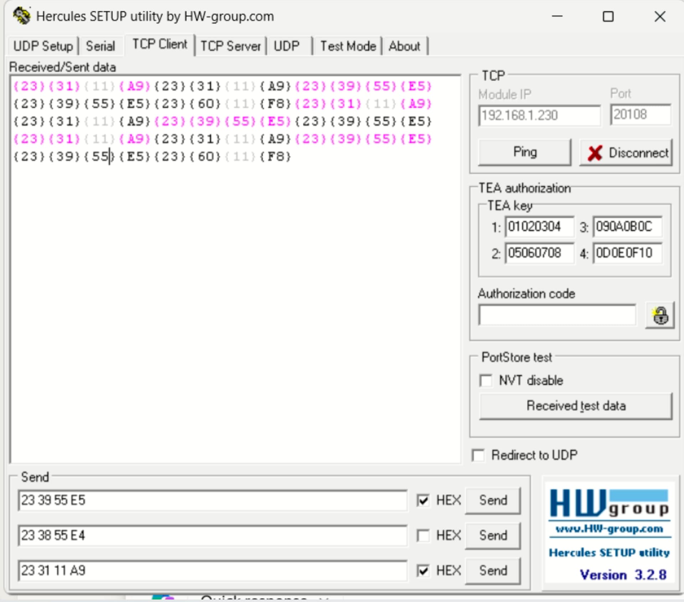Screen dimensions: 684x602
Task: Toggle HEX checkbox for 23 39 55 E5
Action: coord(423,500)
